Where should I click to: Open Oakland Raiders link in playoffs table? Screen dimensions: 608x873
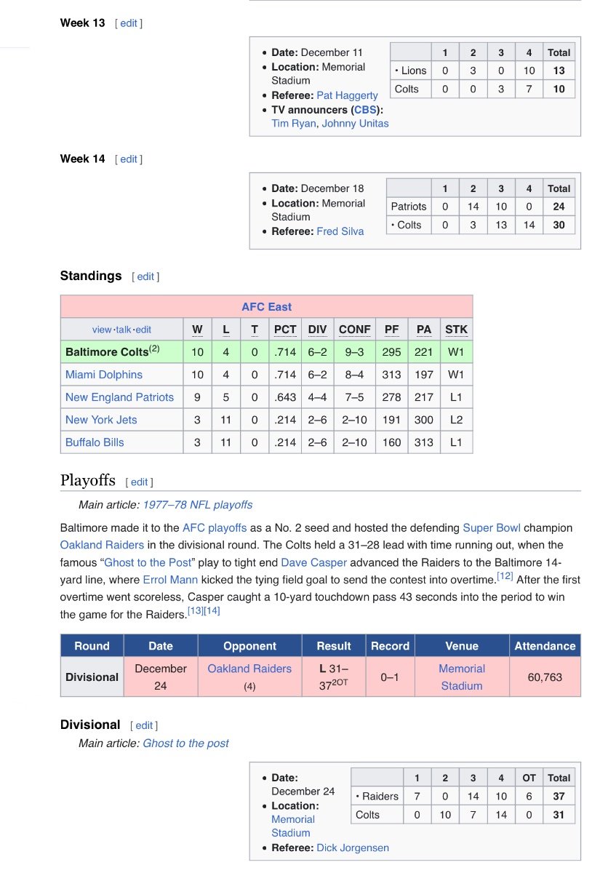click(x=249, y=669)
